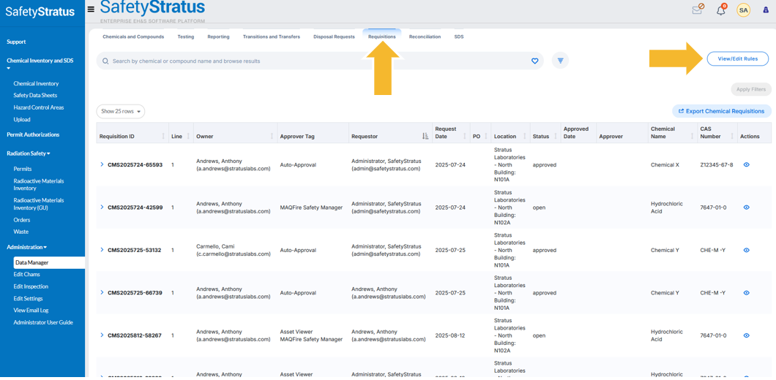Image resolution: width=776 pixels, height=380 pixels.
Task: Open the filter funnel icon beside search
Action: tap(560, 60)
